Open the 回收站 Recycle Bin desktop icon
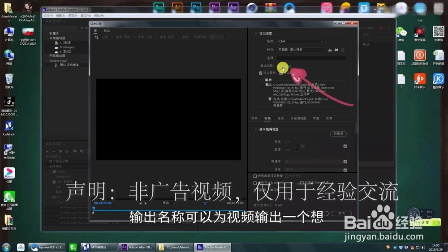 9,81
